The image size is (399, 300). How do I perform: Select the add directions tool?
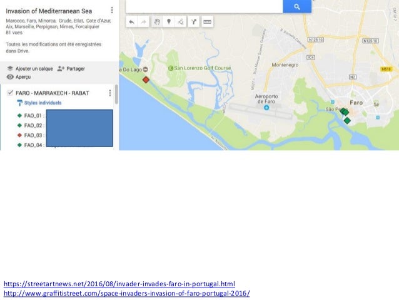point(194,22)
